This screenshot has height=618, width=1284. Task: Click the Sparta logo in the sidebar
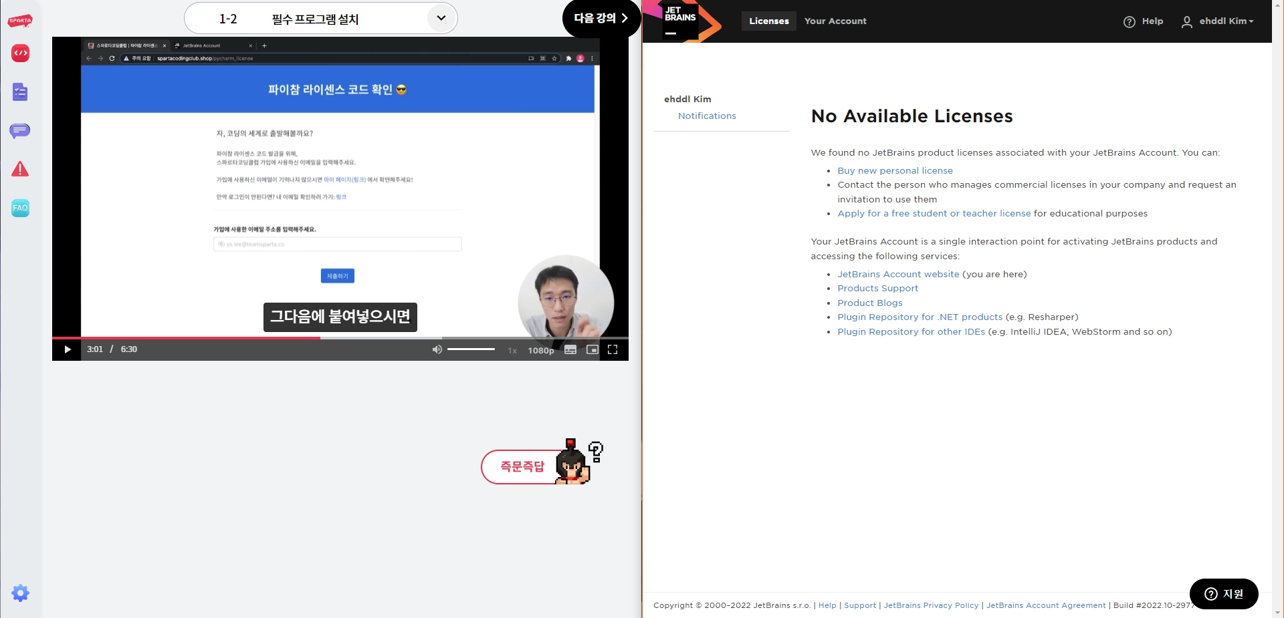coord(20,21)
